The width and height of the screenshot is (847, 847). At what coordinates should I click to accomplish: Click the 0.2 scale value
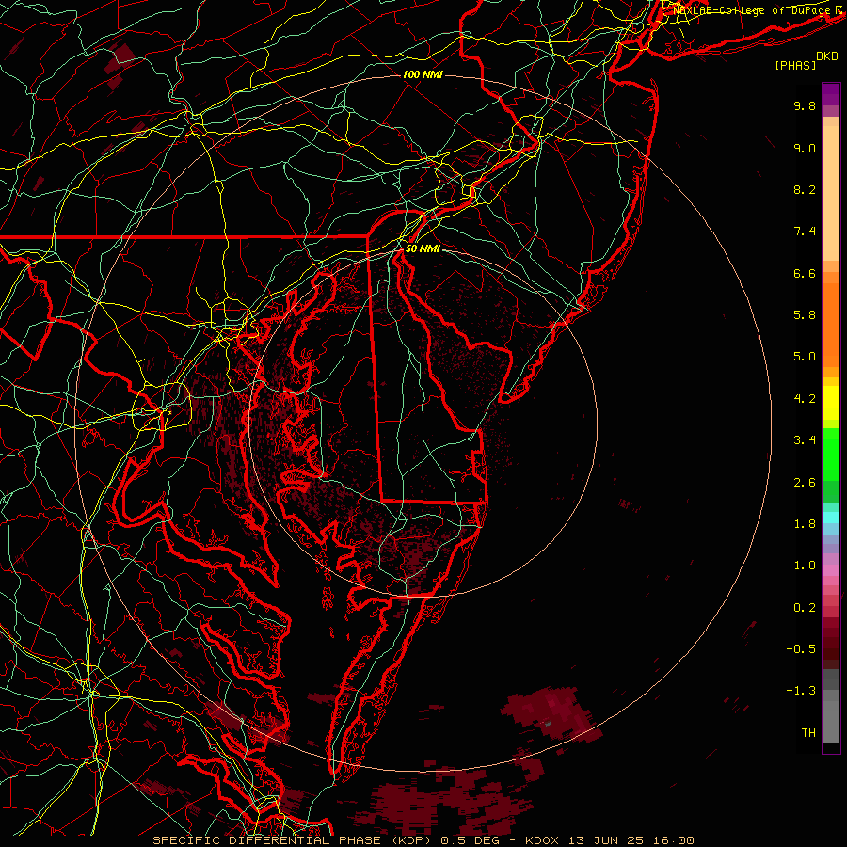click(x=805, y=608)
